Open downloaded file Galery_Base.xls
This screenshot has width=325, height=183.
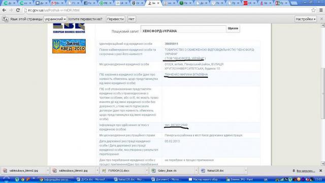pos(172,171)
